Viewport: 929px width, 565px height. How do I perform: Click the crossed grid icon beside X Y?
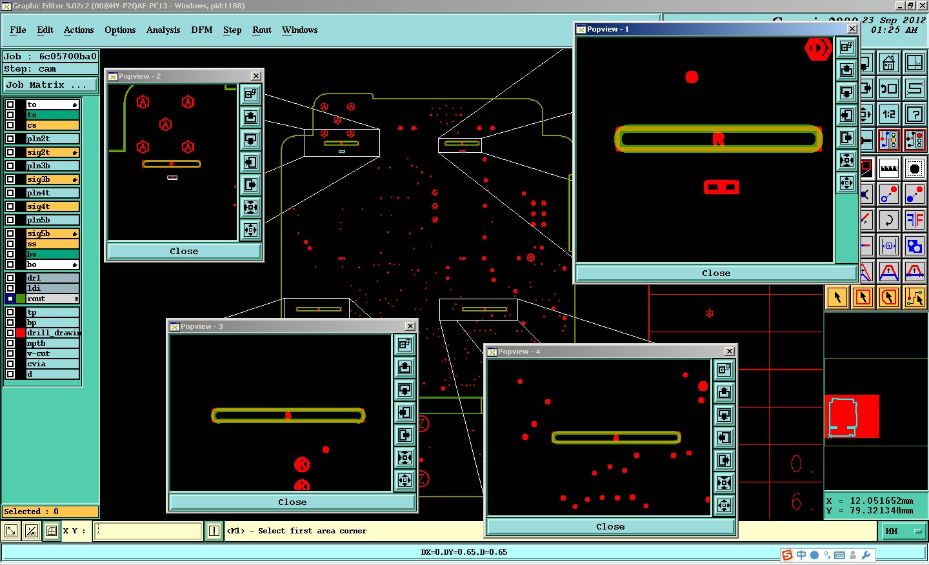52,531
